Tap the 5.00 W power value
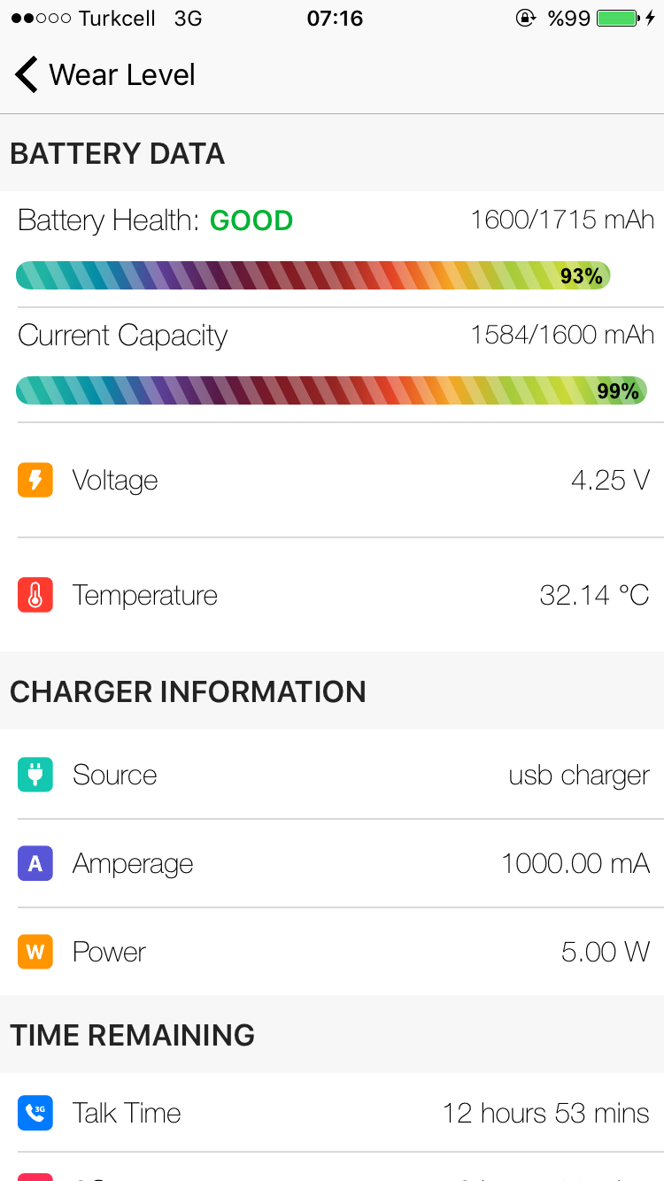 [x=606, y=952]
